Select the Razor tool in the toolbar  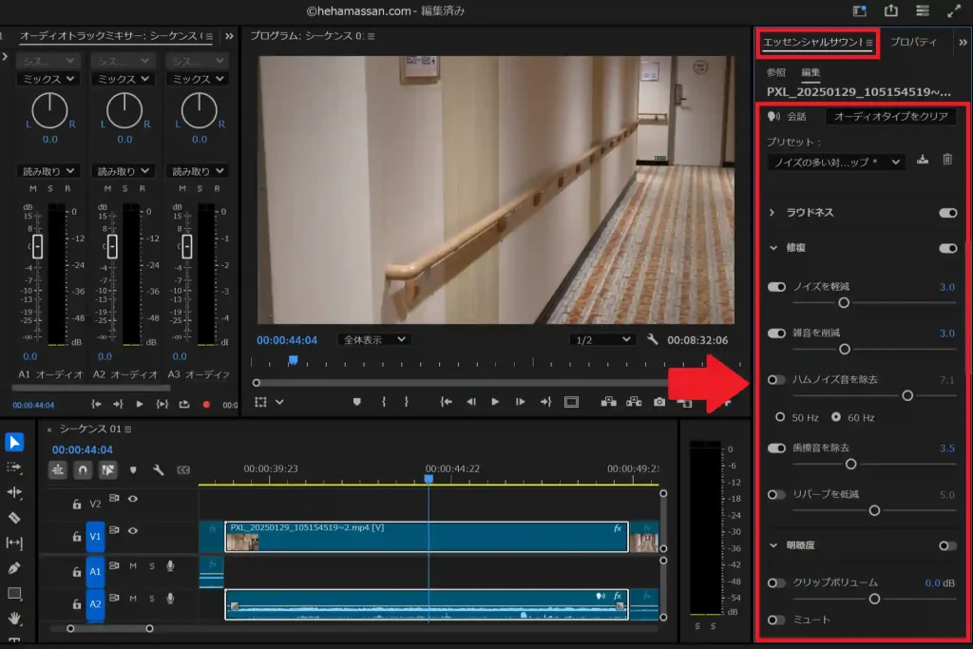point(14,518)
